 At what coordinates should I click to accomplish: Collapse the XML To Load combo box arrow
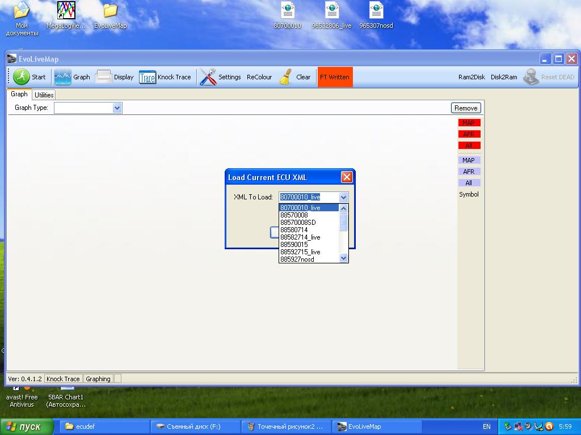[x=343, y=197]
